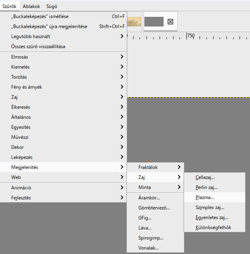Choose the Láva... filter

point(155,228)
